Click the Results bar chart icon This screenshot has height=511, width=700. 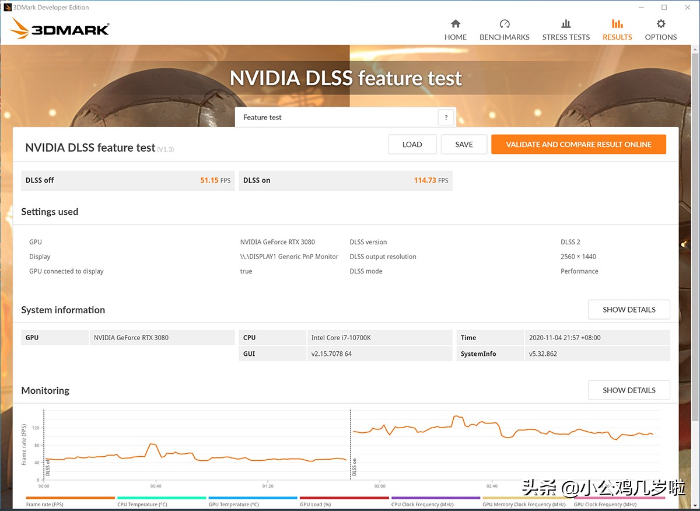(x=617, y=24)
